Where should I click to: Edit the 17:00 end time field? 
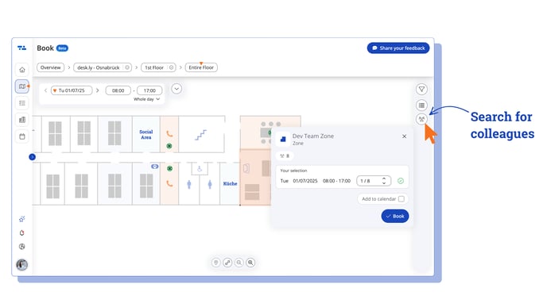[149, 90]
